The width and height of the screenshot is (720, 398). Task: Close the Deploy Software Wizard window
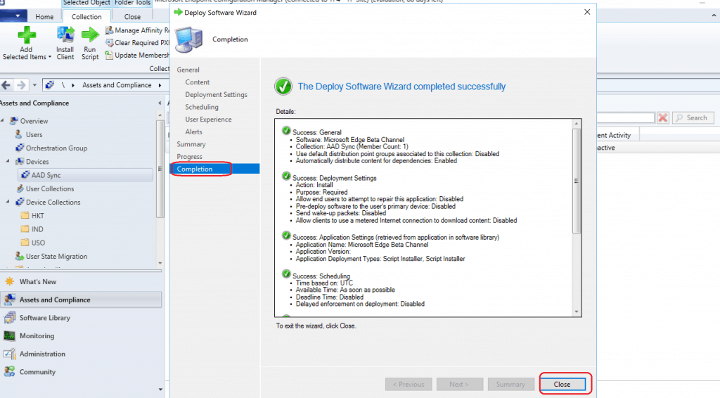coord(587,12)
